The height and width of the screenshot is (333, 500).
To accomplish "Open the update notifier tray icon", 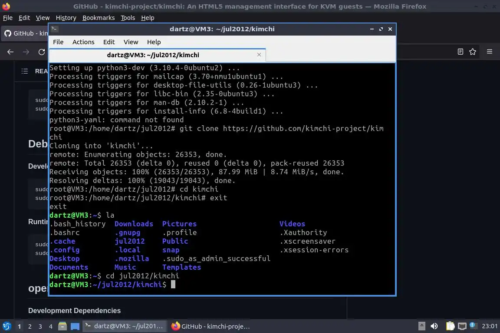I will (473, 325).
